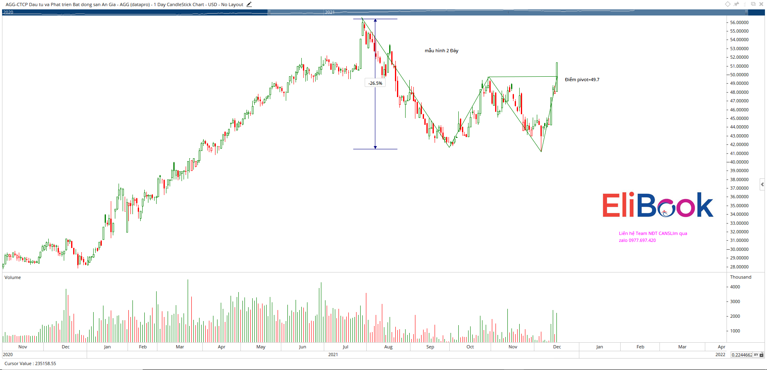This screenshot has width=767, height=370.
Task: Expand the side panel arrow on right edge
Action: point(762,184)
